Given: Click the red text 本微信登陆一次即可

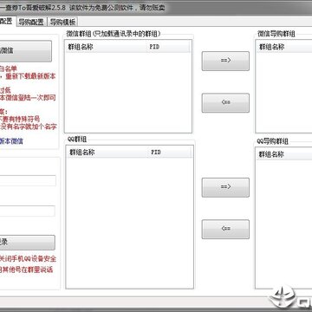Looking at the screenshot, I should pyautogui.click(x=28, y=98).
